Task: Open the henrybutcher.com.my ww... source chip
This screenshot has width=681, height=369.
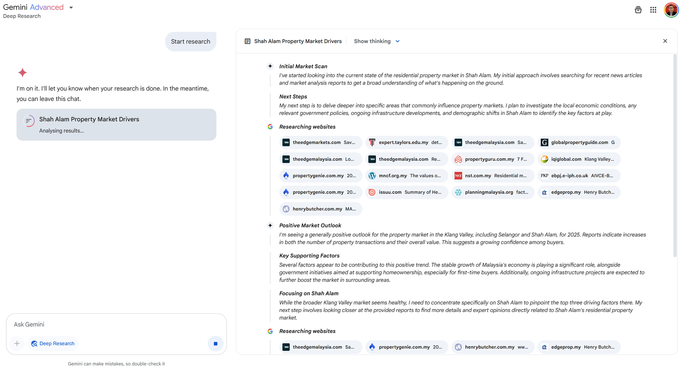Action: coord(493,347)
